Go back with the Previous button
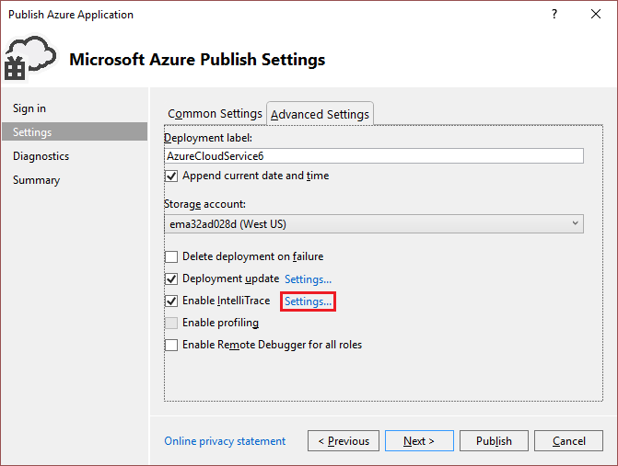Screen dimensions: 618x466 [344, 441]
